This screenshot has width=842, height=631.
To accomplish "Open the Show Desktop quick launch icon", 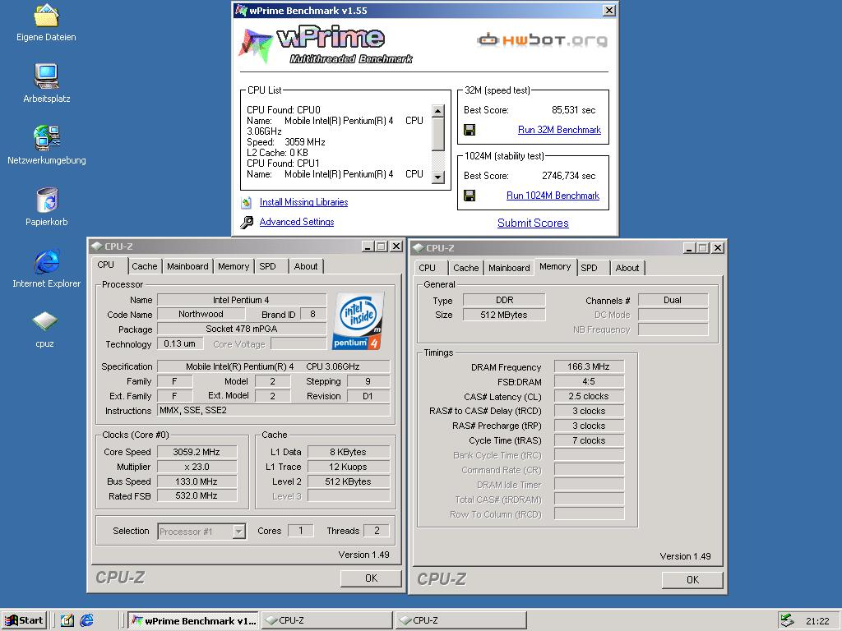I will click(x=67, y=620).
